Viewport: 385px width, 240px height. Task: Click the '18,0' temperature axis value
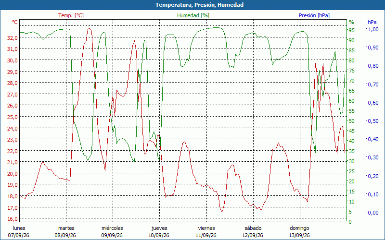pyautogui.click(x=13, y=196)
